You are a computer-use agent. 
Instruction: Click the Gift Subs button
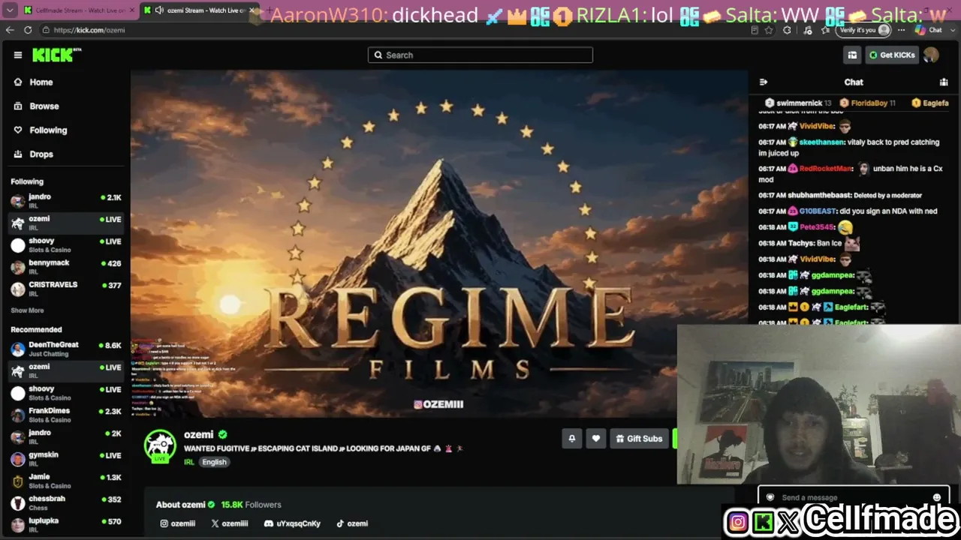[639, 439]
